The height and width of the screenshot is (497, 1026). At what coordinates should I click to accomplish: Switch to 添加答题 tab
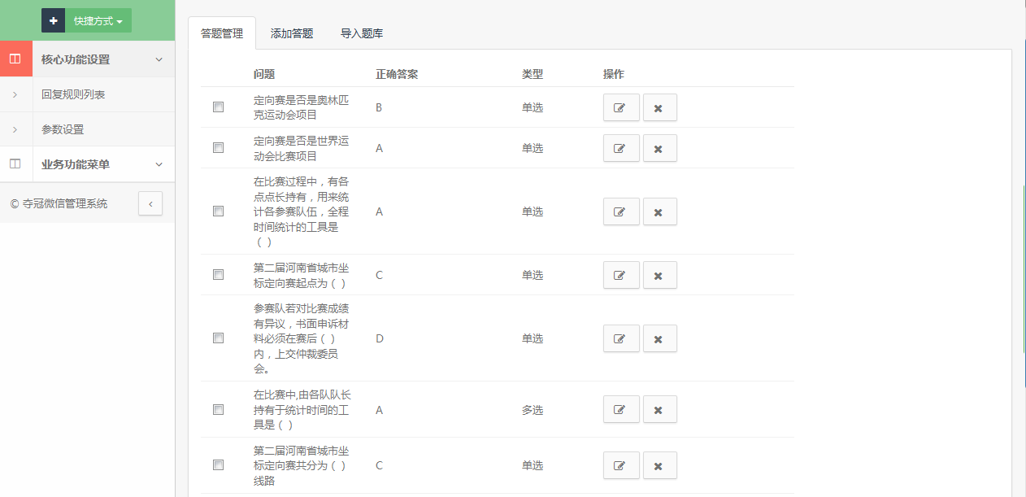point(292,33)
